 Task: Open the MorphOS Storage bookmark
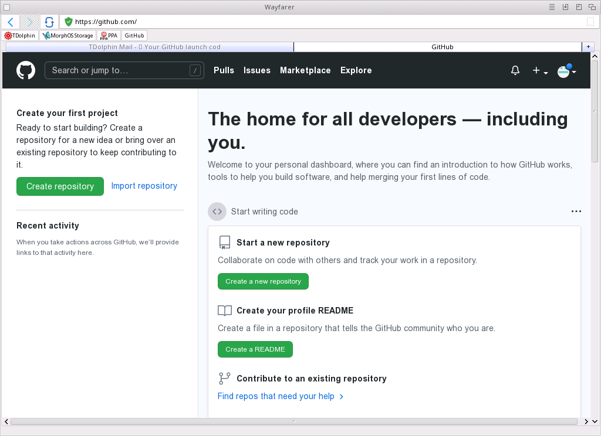(68, 36)
